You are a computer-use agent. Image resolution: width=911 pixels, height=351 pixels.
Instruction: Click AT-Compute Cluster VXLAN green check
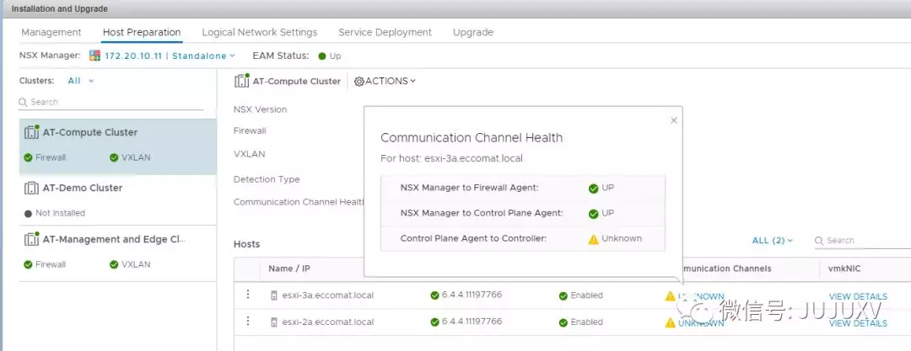[x=114, y=157]
